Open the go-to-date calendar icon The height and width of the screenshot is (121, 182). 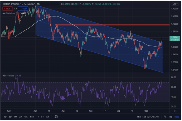56,117
